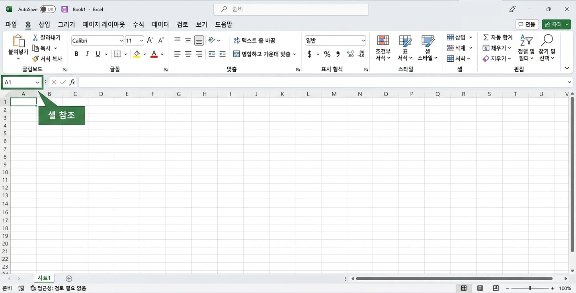The height and width of the screenshot is (293, 576).
Task: Open Conditional Formatting (조건부 서식)
Action: click(383, 48)
